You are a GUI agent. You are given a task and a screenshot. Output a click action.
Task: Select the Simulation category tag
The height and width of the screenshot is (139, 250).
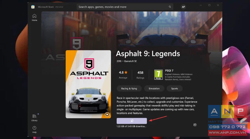point(154,89)
